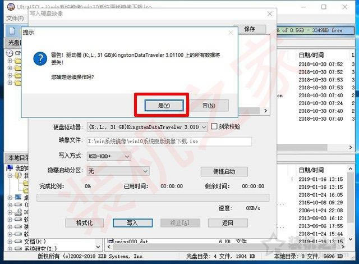
Task: Click the New document toolbar icon
Action: 12,30
